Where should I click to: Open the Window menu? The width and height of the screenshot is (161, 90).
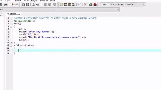(44, 0)
